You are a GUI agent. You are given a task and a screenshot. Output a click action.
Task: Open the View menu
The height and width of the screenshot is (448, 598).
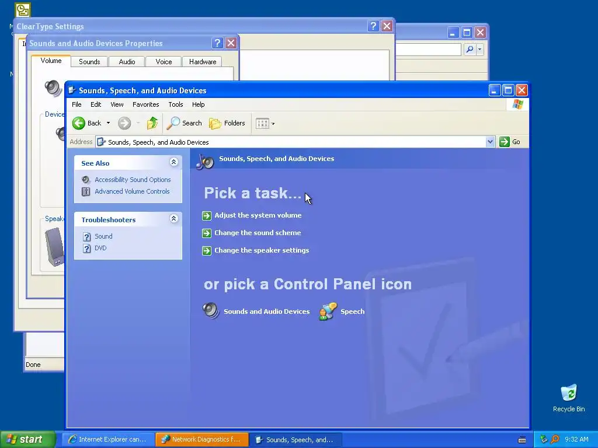pos(117,104)
